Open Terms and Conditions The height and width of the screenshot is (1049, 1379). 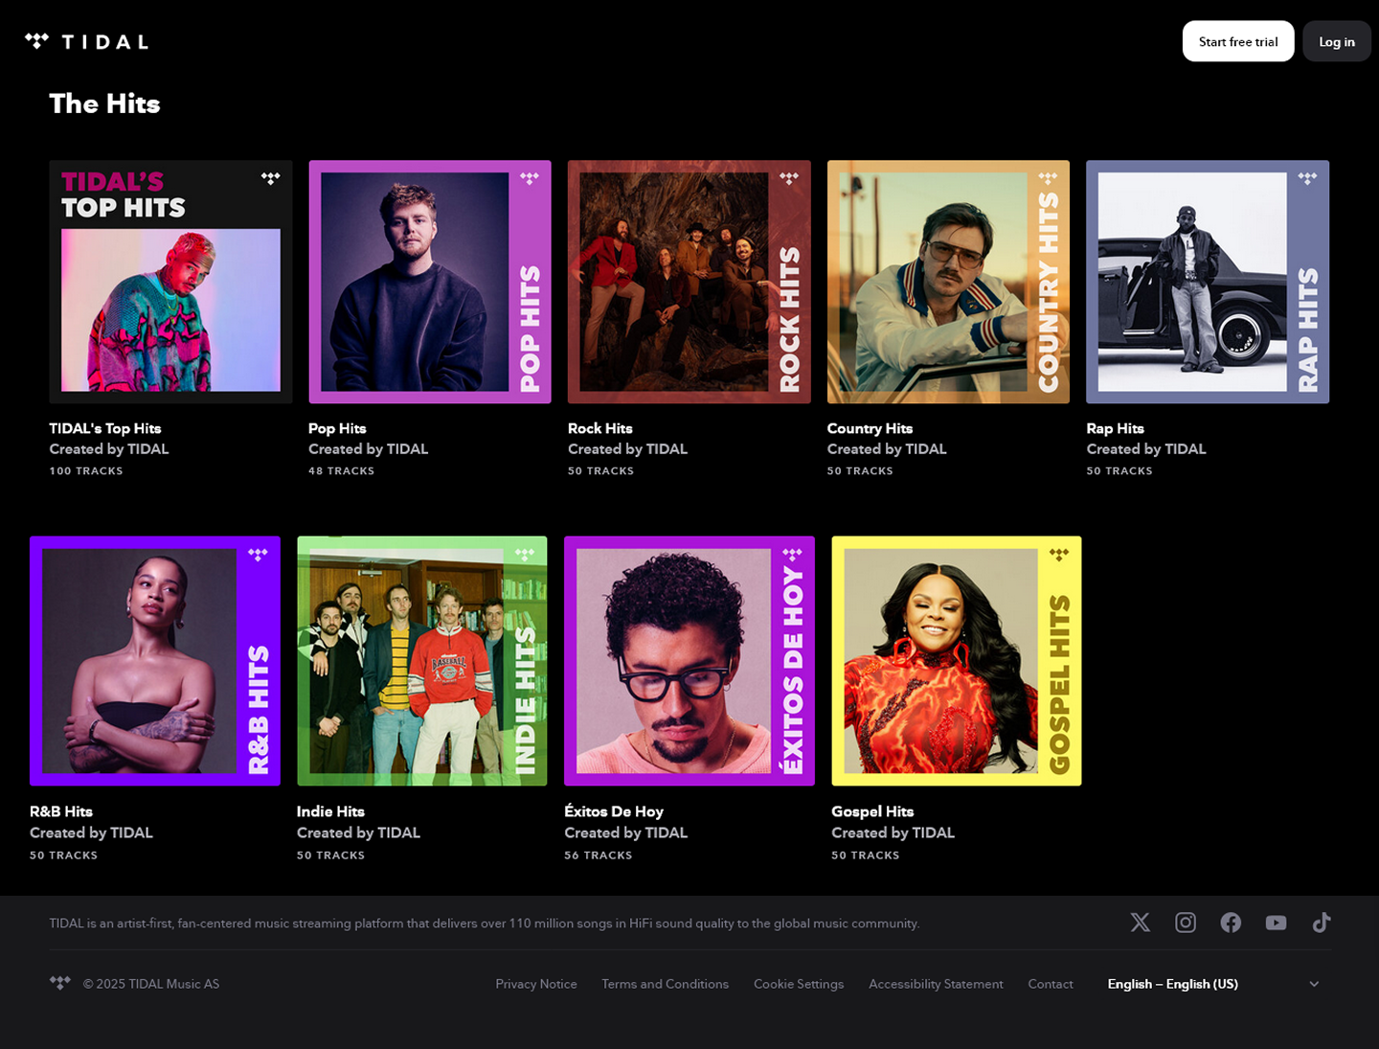click(666, 984)
